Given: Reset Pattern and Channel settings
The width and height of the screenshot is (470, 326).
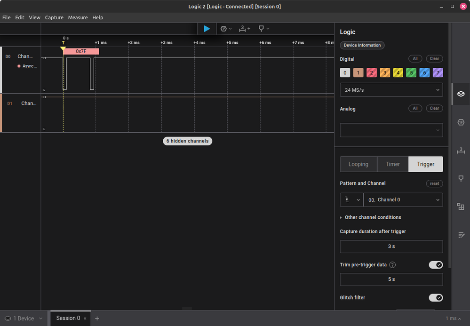Looking at the screenshot, I should pos(434,183).
